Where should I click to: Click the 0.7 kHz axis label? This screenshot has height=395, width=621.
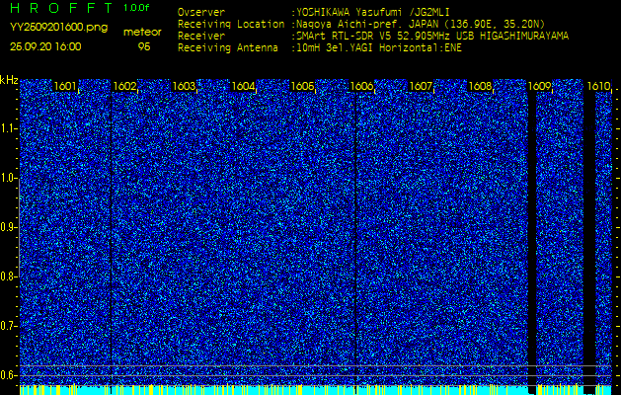(x=8, y=326)
